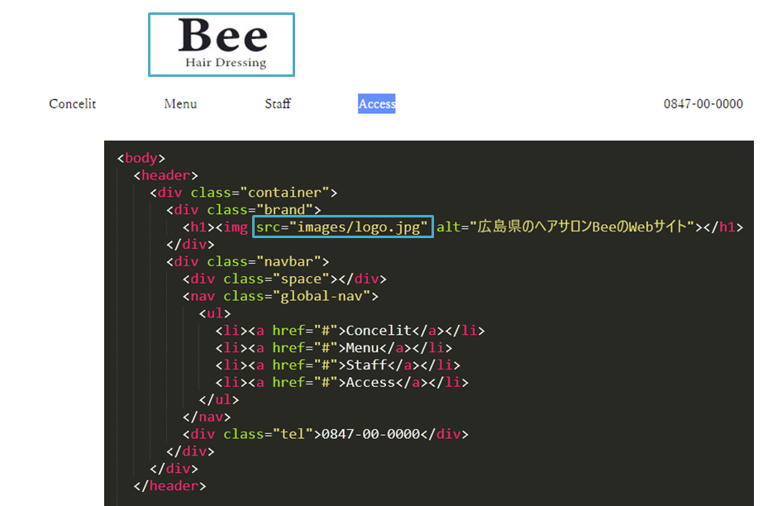Go to the Menu navigation link
768x506 pixels.
pyautogui.click(x=180, y=104)
